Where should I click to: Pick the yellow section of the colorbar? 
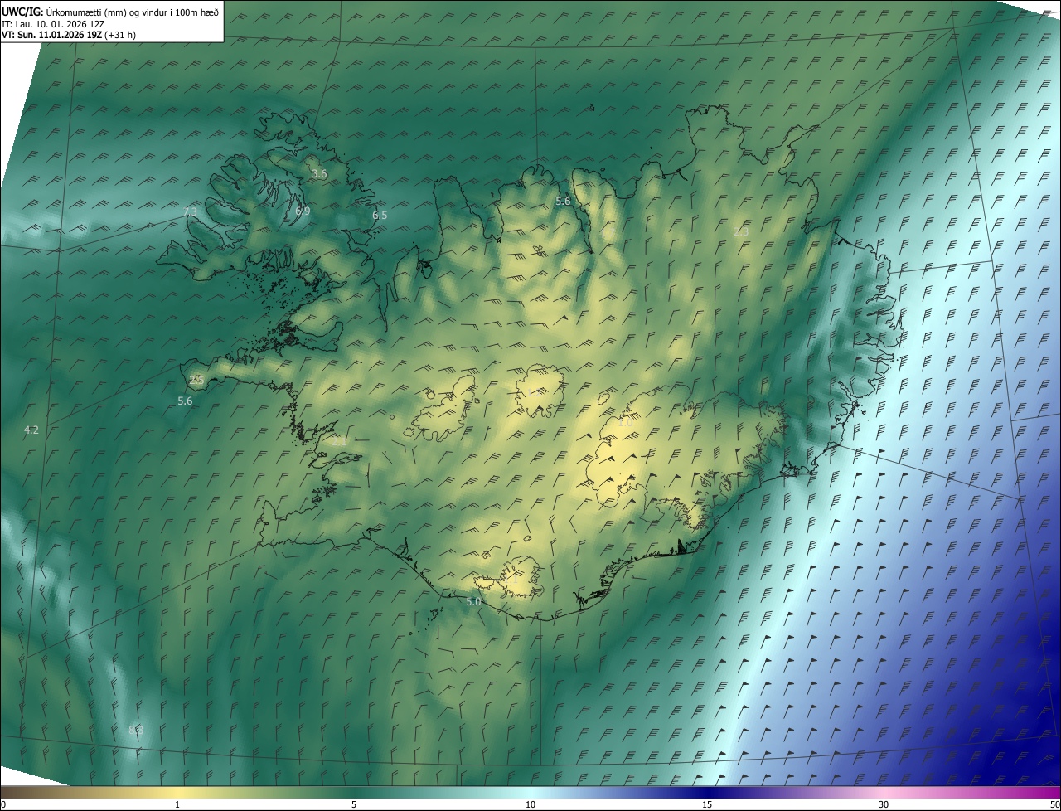click(178, 792)
